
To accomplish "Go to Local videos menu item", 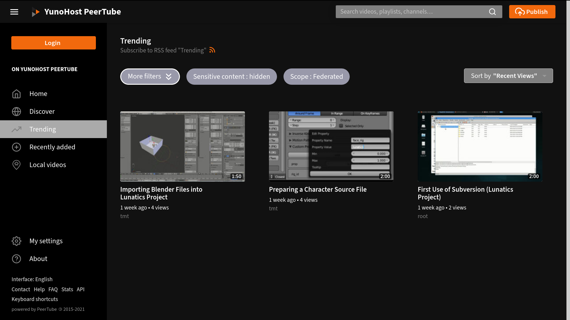I will [x=47, y=165].
